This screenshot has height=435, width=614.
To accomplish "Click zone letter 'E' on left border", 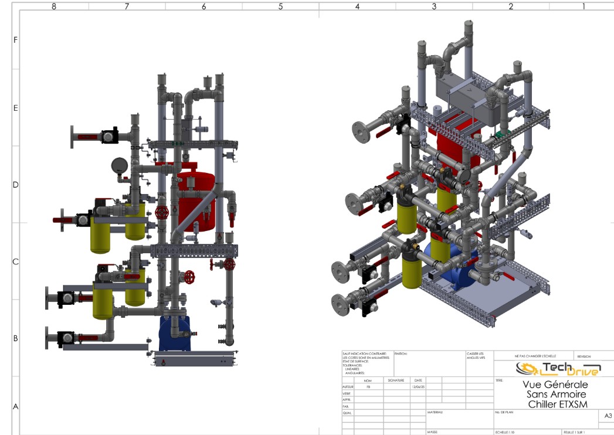I will pos(16,108).
